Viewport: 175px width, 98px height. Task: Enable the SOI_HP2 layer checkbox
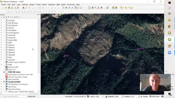[x=4, y=21]
